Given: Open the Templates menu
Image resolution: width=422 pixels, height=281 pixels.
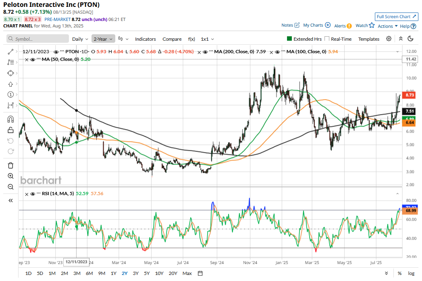Looking at the screenshot, I should [369, 39].
